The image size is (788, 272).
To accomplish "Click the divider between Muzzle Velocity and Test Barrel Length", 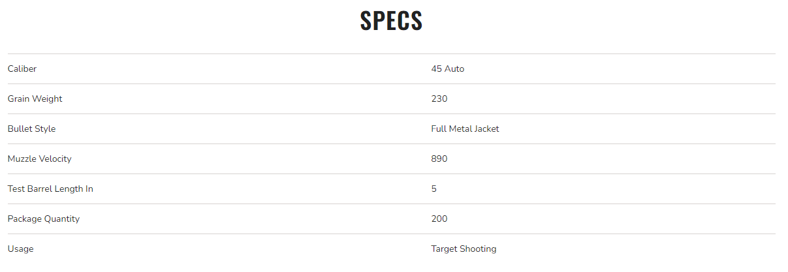I will [391, 174].
